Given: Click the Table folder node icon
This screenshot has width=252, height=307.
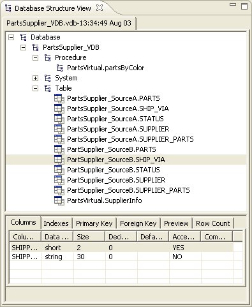Looking at the screenshot, I should [x=48, y=88].
